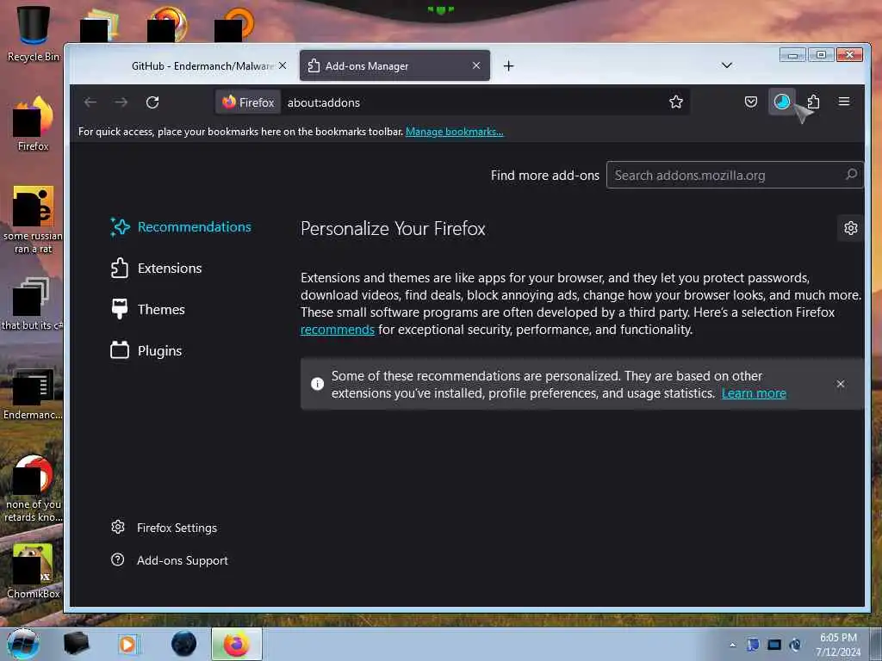Select the Endermanc... desktop icon
Screen dimensions: 882x661
coord(34,394)
